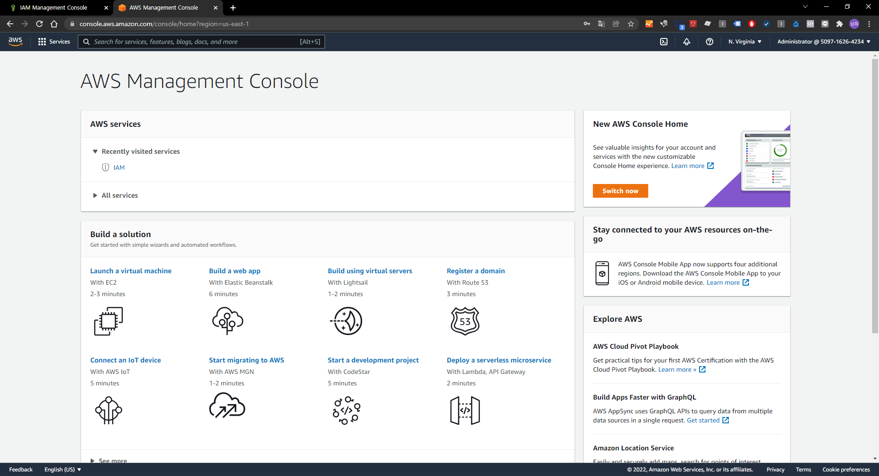Bookmark this page with the star icon
The width and height of the screenshot is (879, 476).
coord(631,24)
